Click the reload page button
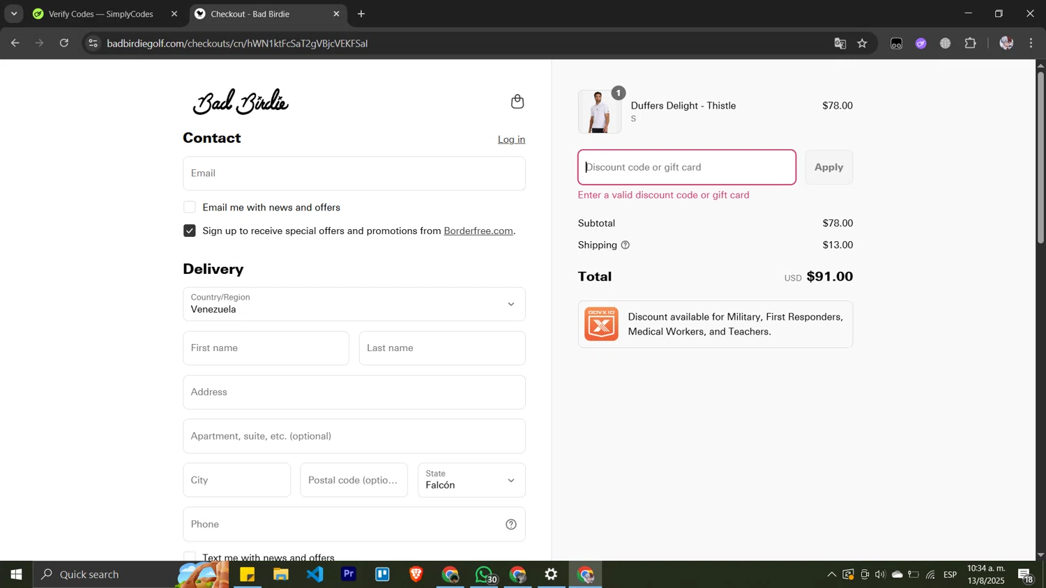The width and height of the screenshot is (1046, 588). pos(64,43)
